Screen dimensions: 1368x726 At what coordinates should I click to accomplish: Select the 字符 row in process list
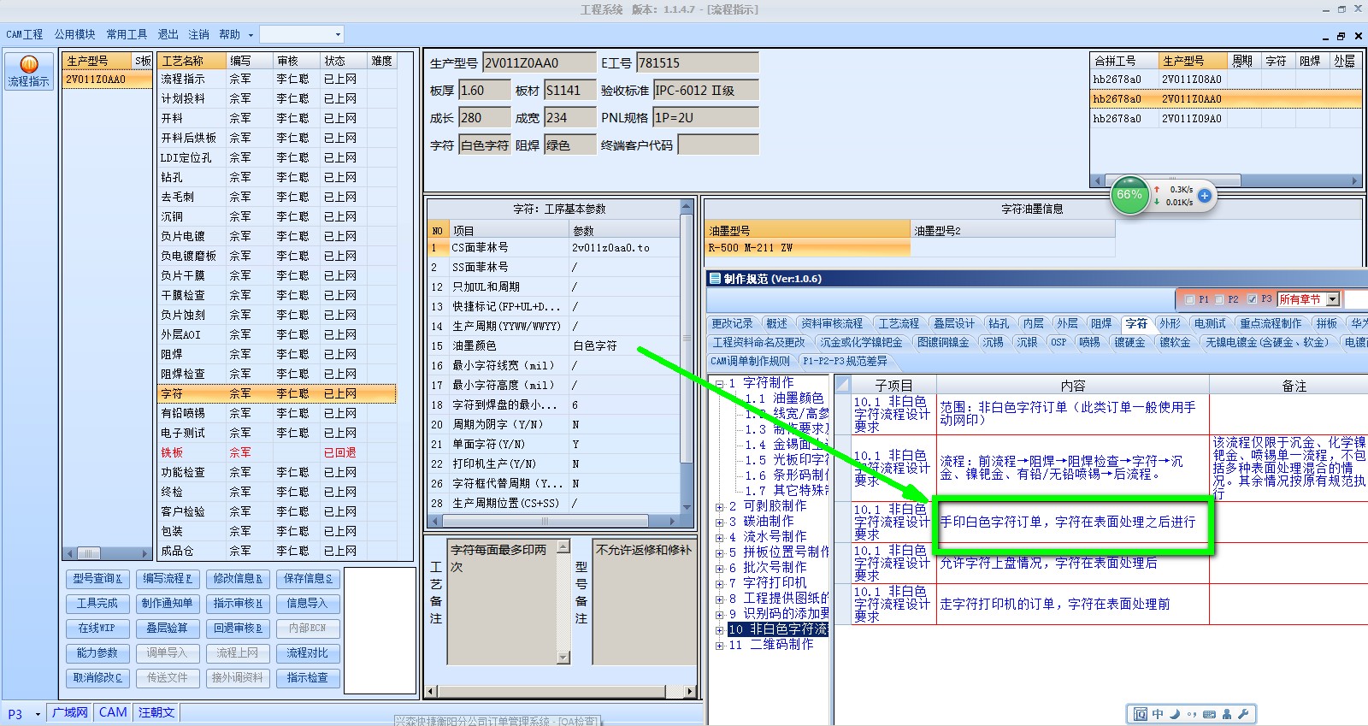(x=277, y=393)
